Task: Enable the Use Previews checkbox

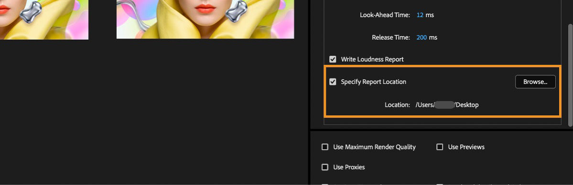Action: (x=440, y=147)
